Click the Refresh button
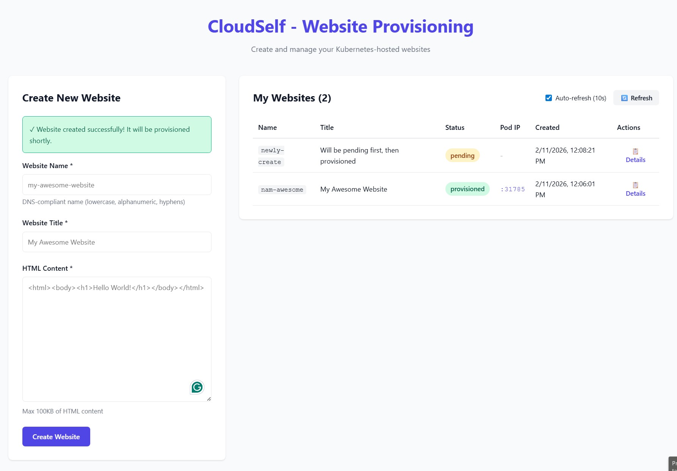Viewport: 677px width, 471px height. coord(636,98)
